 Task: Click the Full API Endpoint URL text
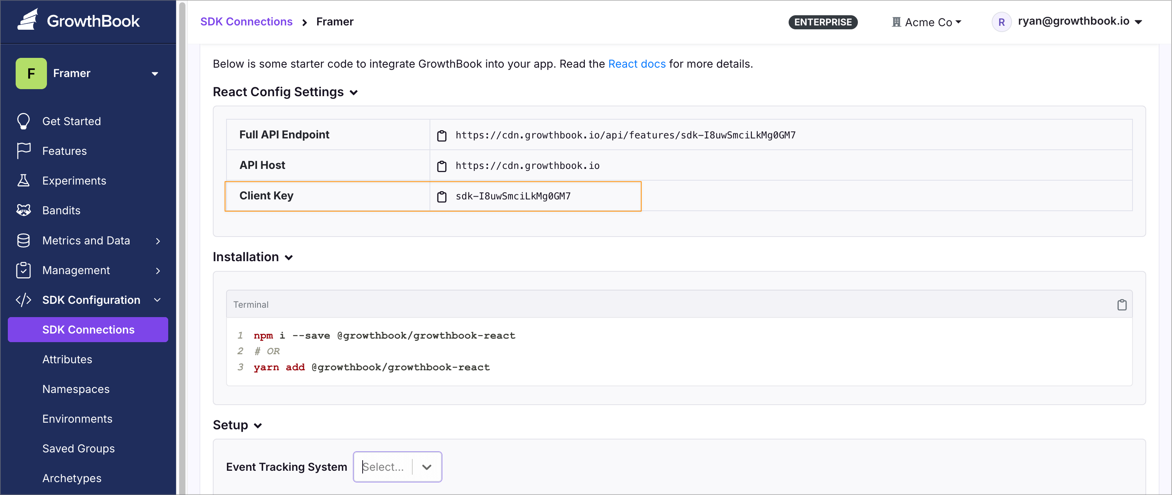pos(625,135)
